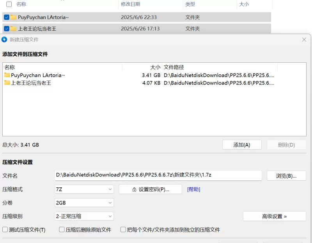Close the 新建压缩文件 dialog
The image size is (312, 243).
click(x=304, y=40)
